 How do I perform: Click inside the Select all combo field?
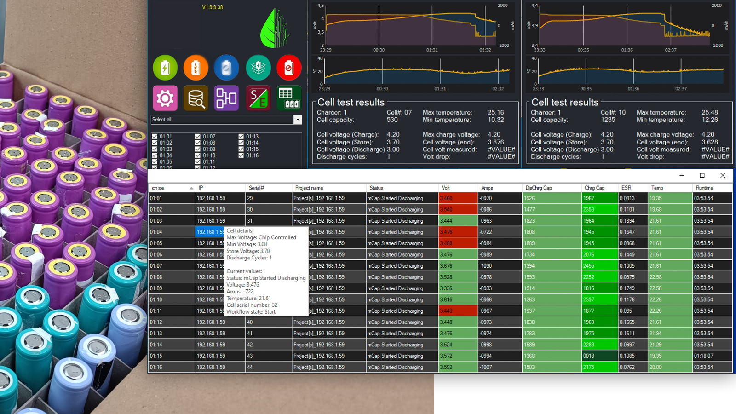pos(222,120)
